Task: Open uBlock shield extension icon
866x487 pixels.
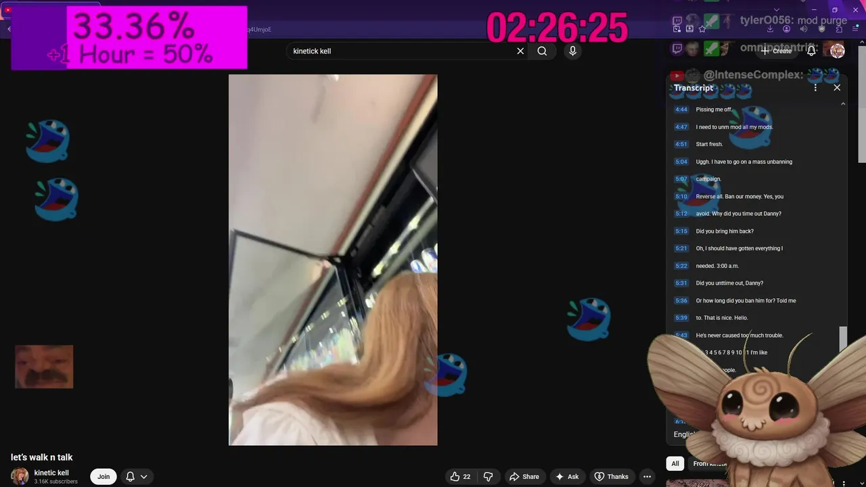Action: click(822, 29)
